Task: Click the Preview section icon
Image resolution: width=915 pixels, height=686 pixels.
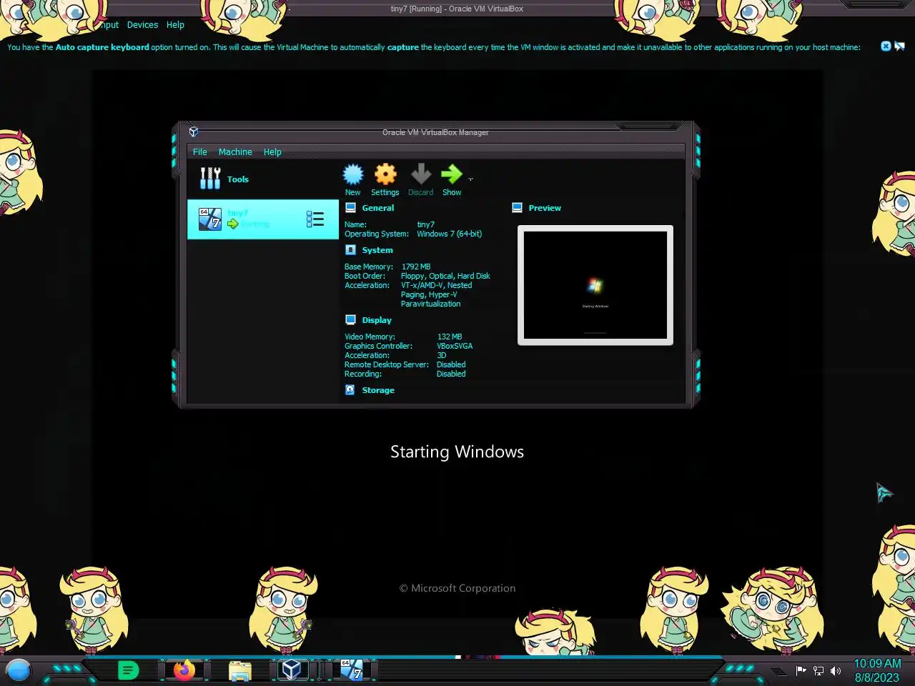Action: click(x=518, y=208)
